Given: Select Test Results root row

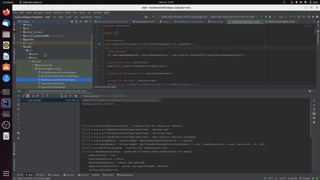Looking at the screenshot, I should (50, 100).
